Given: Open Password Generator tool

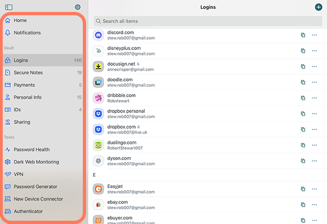Looking at the screenshot, I should click(x=43, y=186).
